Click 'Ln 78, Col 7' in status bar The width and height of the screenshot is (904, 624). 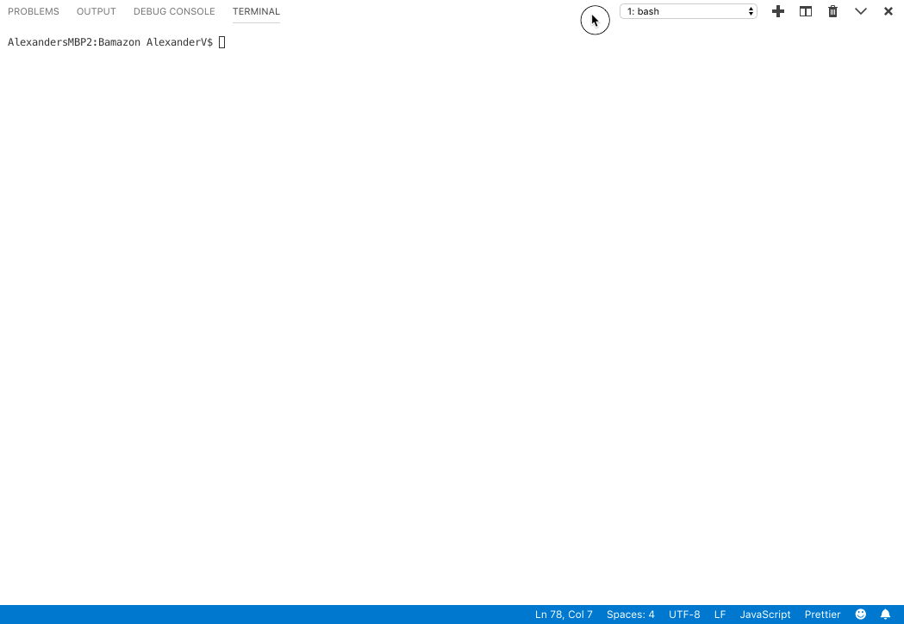pyautogui.click(x=564, y=615)
